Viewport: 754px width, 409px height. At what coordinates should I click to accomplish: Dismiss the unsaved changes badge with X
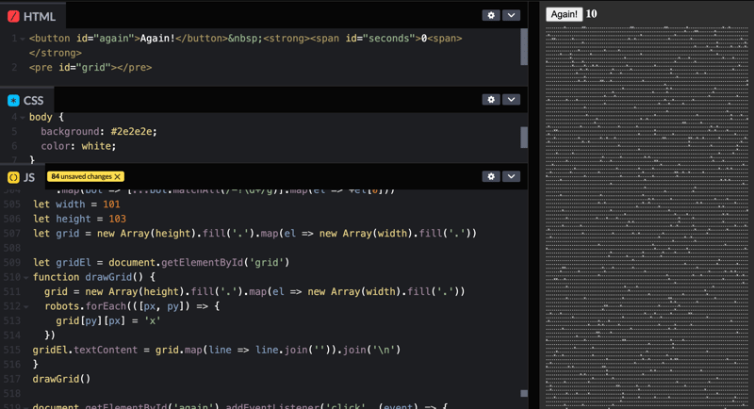point(118,177)
